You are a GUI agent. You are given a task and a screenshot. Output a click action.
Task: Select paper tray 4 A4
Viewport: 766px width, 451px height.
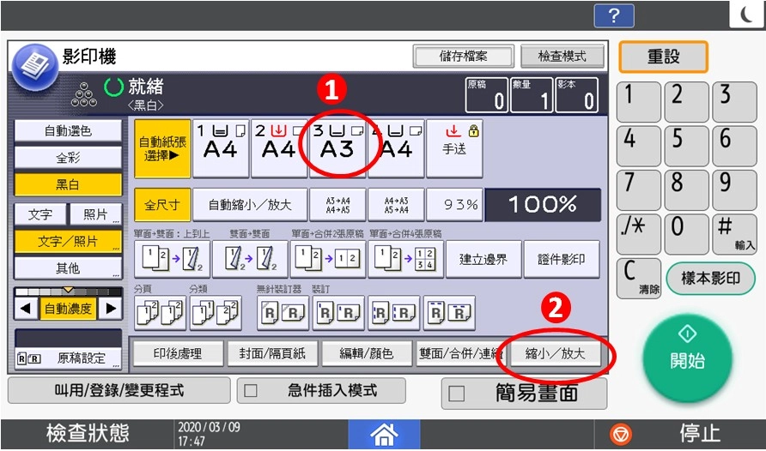click(x=396, y=148)
